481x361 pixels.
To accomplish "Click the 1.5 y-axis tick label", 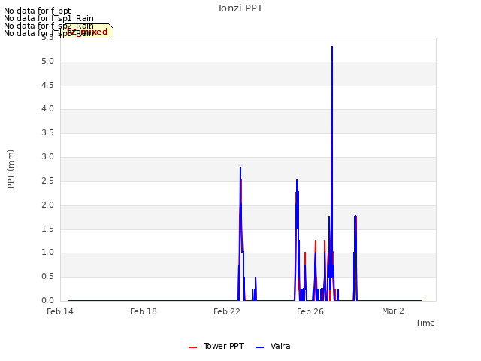I will pyautogui.click(x=47, y=229).
